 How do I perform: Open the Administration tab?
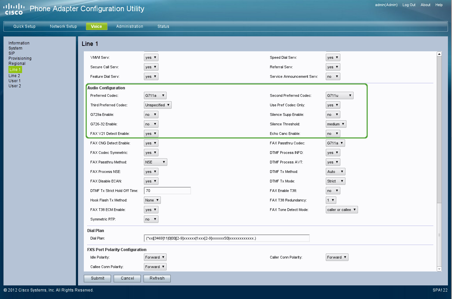click(x=130, y=27)
